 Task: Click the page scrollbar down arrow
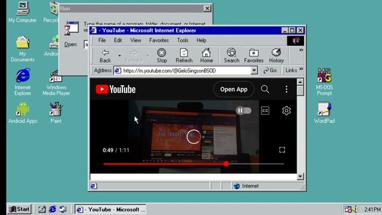[300, 176]
